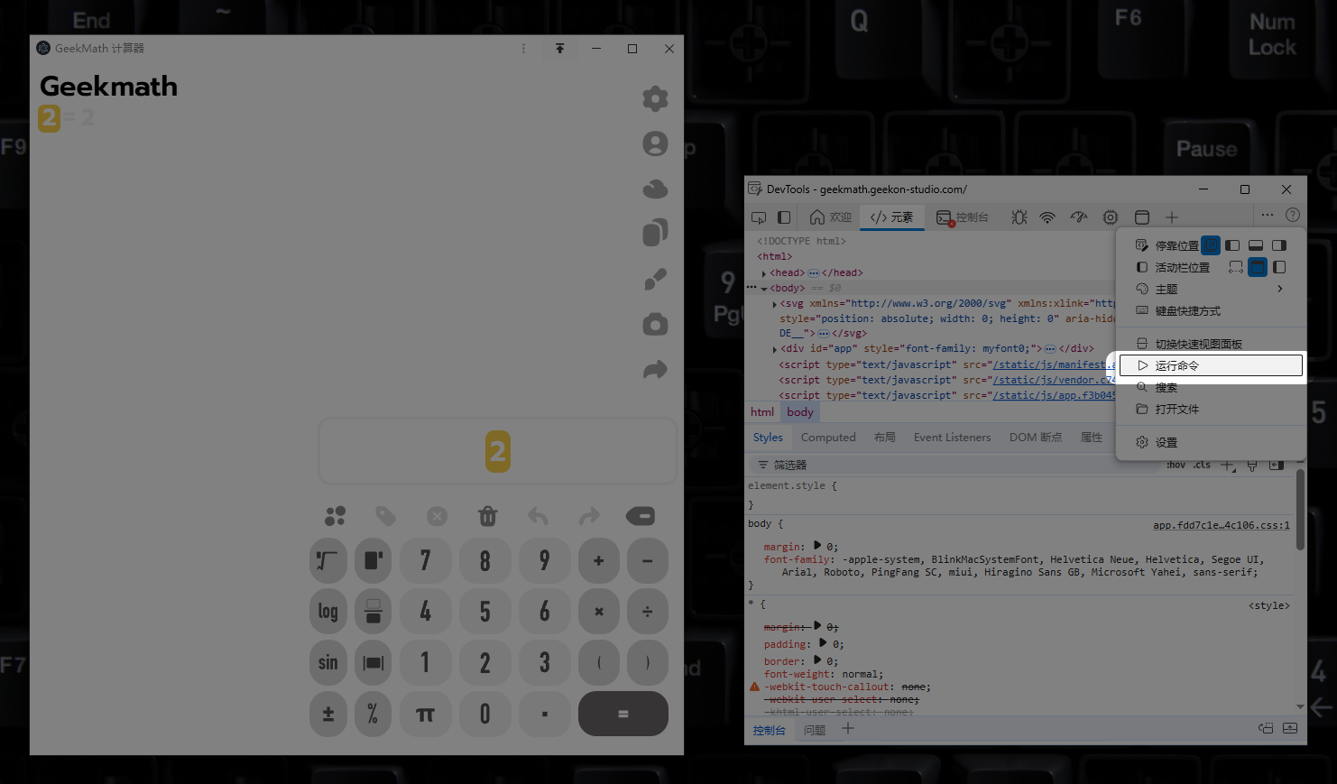The height and width of the screenshot is (784, 1337).
Task: Choose 设置 from the DevTools menu
Action: tap(1211, 443)
